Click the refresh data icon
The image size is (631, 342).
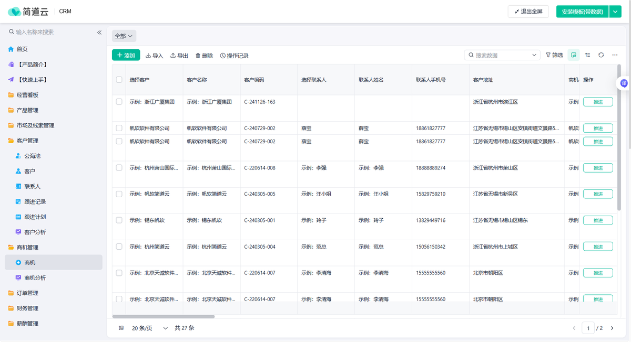601,55
